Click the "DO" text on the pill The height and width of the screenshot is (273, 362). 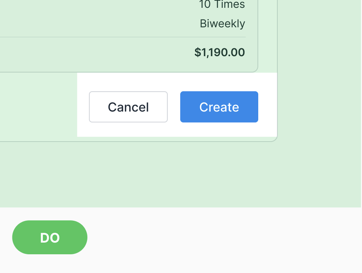50,238
